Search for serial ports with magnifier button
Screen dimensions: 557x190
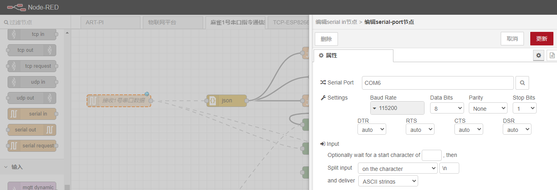522,83
